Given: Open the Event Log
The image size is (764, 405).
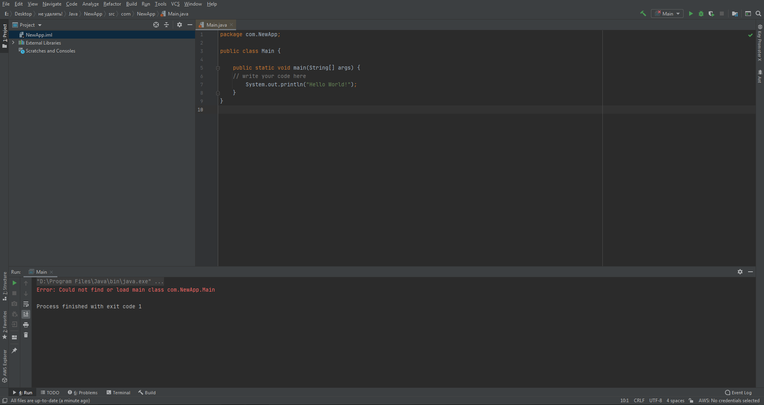Looking at the screenshot, I should (x=739, y=393).
